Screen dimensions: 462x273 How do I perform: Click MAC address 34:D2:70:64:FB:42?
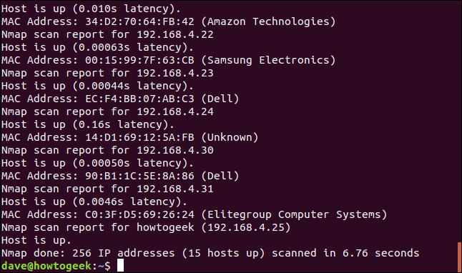[x=139, y=21]
